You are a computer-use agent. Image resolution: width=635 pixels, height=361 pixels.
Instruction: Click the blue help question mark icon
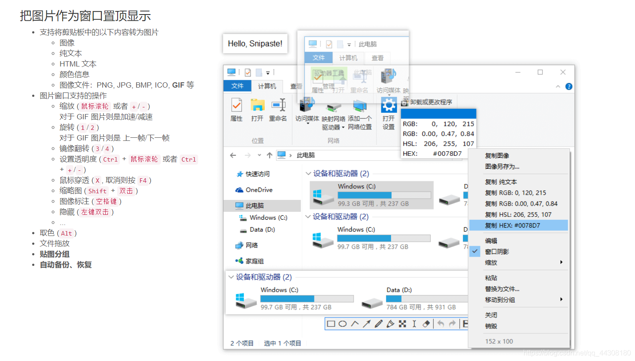[569, 87]
